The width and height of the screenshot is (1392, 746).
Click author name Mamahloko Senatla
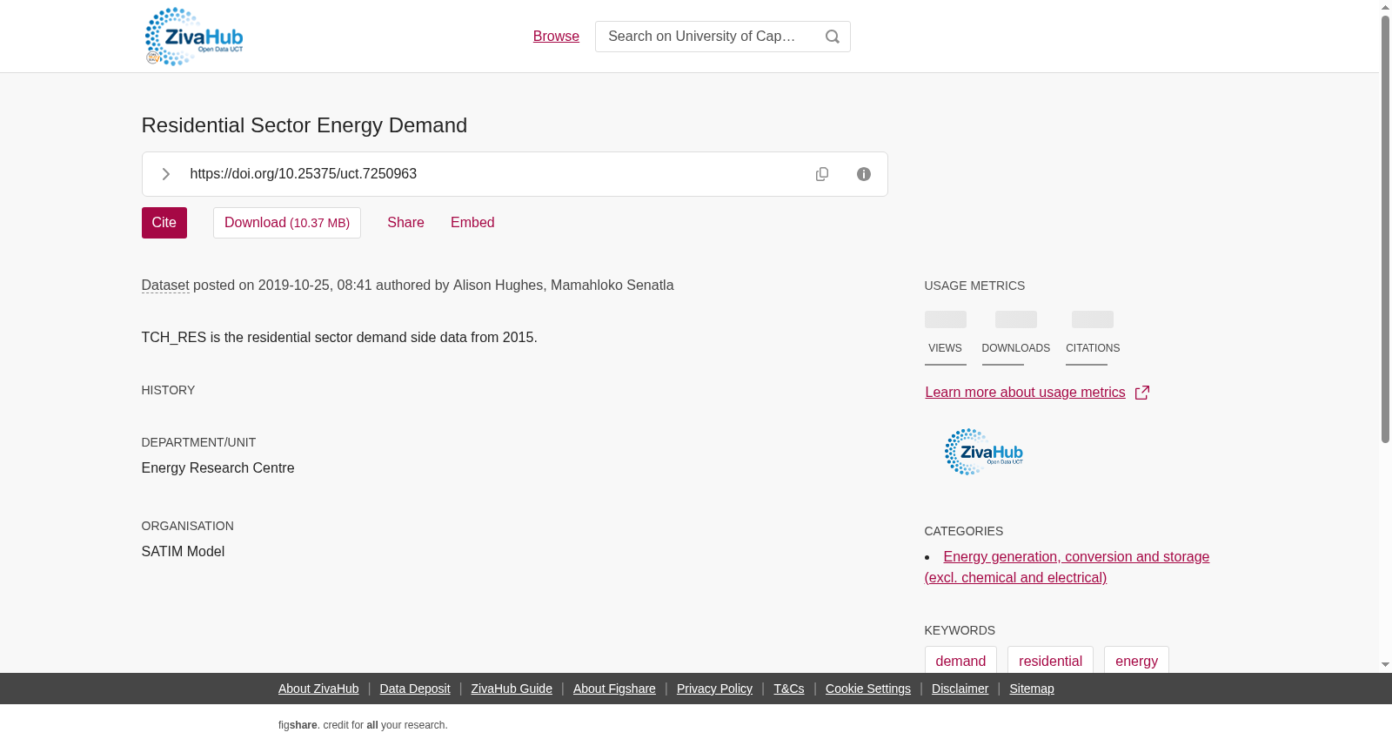click(x=612, y=286)
